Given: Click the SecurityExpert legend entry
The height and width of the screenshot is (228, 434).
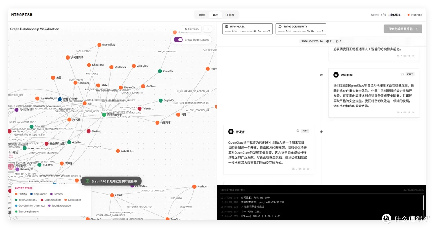Looking at the screenshot, I should [x=27, y=212].
